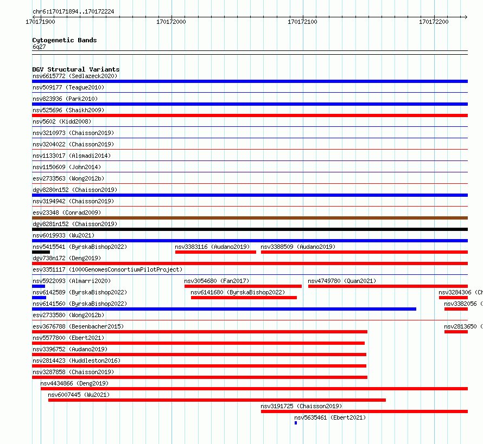This screenshot has width=483, height=444.
Task: Click nsv4434866 (Deng2019) label
Action: pos(74,383)
